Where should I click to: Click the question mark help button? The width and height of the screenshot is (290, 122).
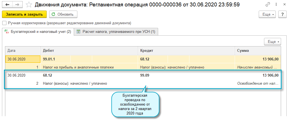(x=282, y=14)
